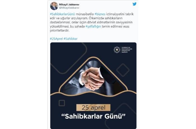Click the diamond outline shape on image

[x=123, y=70]
